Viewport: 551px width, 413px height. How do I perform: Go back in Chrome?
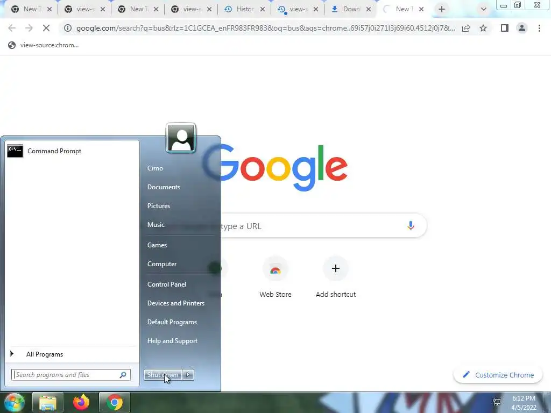tap(12, 28)
